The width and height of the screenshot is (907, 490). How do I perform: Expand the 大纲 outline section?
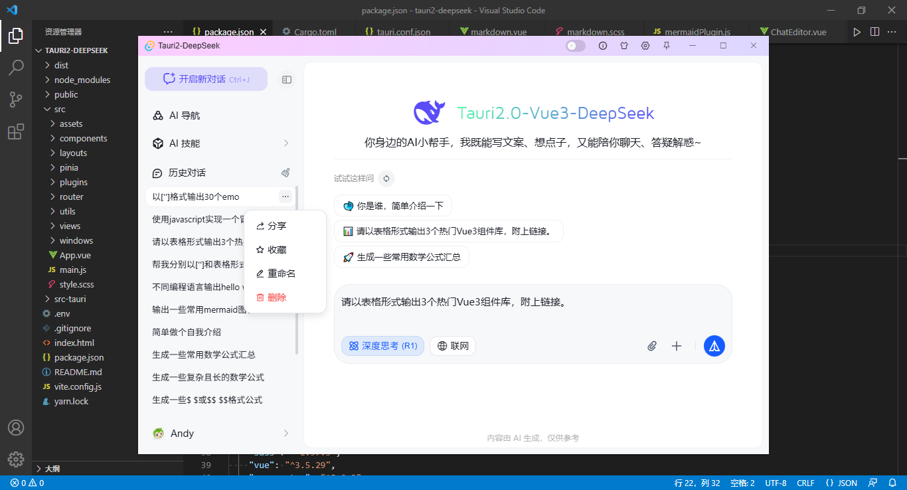[x=52, y=469]
